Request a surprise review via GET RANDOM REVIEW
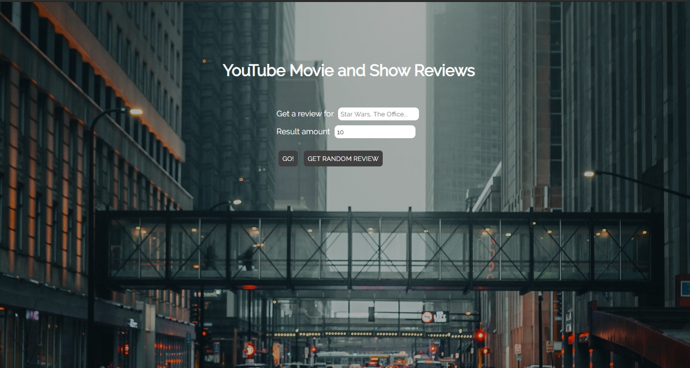690x368 pixels. coord(343,158)
